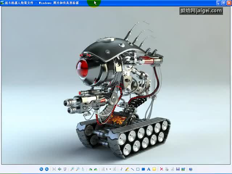Delete the image with red X
Screen dimensions: 232x174
point(162,169)
